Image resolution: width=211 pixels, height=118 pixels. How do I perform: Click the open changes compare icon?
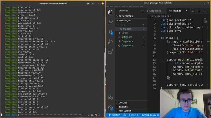(193, 11)
